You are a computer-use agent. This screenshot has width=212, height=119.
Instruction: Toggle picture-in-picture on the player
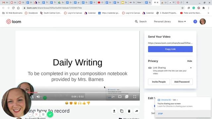pyautogui.click(x=127, y=97)
